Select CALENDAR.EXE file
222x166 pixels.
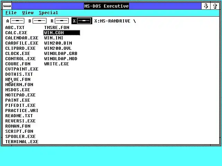(22, 38)
